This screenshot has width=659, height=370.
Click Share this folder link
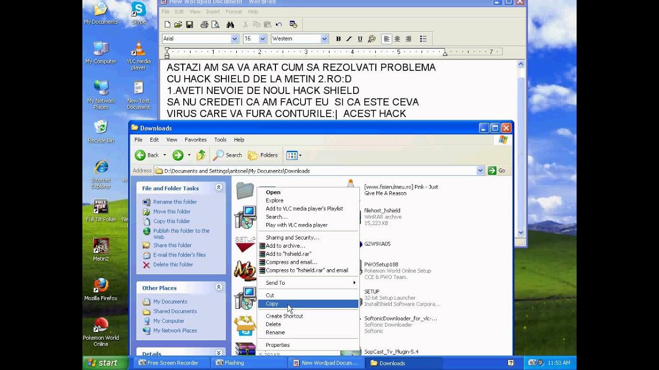tap(172, 246)
